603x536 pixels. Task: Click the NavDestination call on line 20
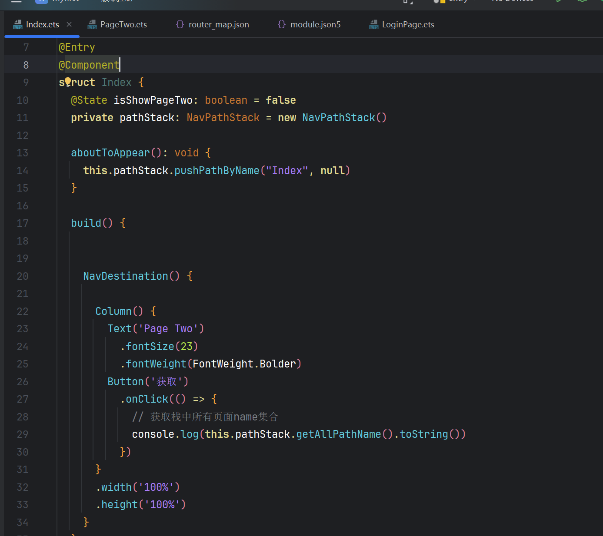coord(126,276)
